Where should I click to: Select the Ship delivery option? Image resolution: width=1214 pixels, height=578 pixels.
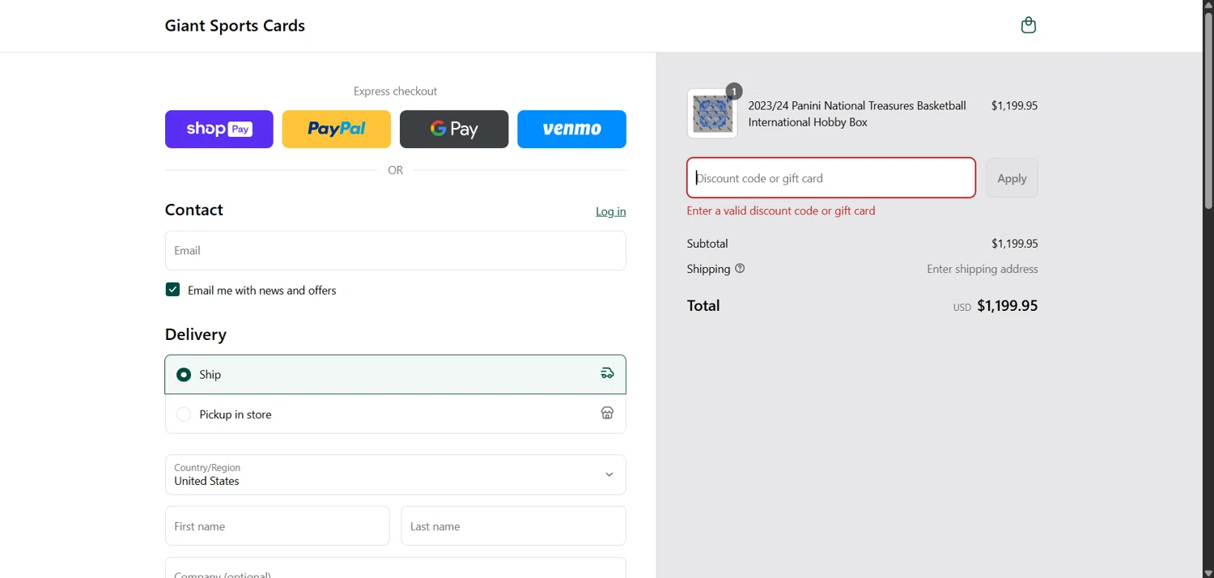pyautogui.click(x=395, y=374)
